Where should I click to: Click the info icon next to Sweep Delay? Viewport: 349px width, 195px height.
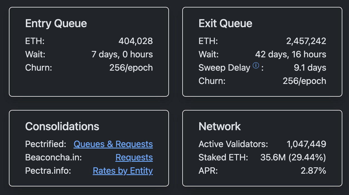point(256,66)
